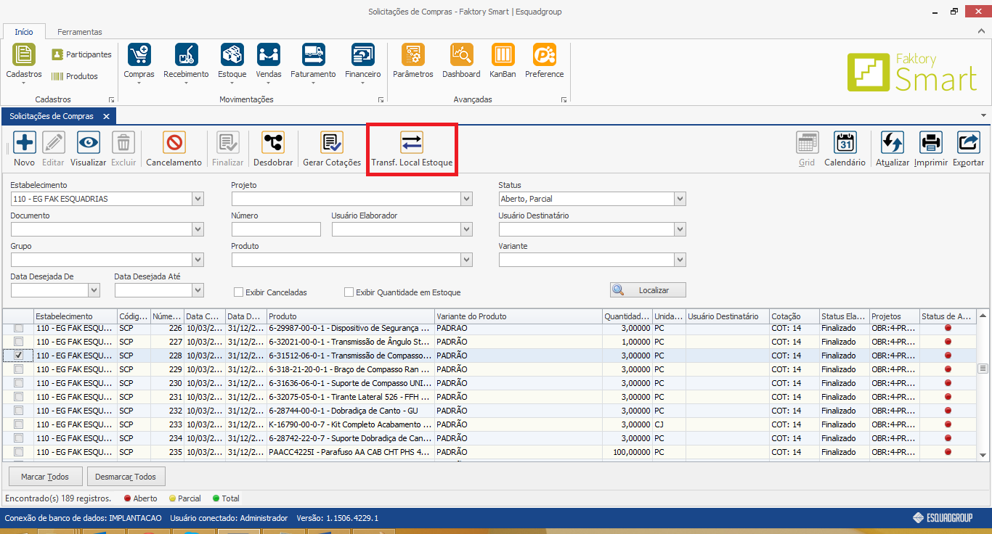Switch to the Ferramentas ribbon tab

80,32
